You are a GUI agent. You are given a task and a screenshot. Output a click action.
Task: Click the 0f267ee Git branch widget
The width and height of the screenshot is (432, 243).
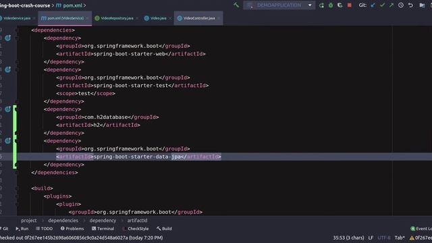point(421,238)
